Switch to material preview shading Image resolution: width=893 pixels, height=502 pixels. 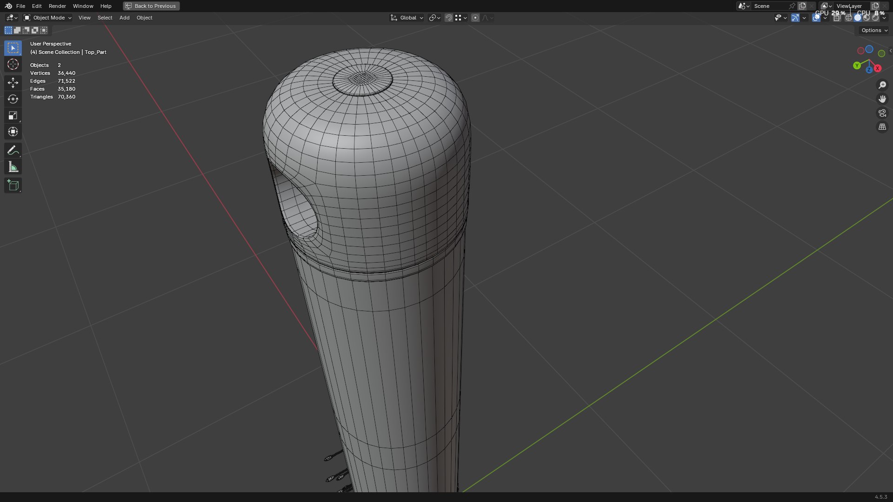(866, 18)
